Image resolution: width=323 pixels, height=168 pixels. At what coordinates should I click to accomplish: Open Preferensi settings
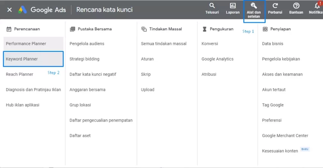(271, 120)
